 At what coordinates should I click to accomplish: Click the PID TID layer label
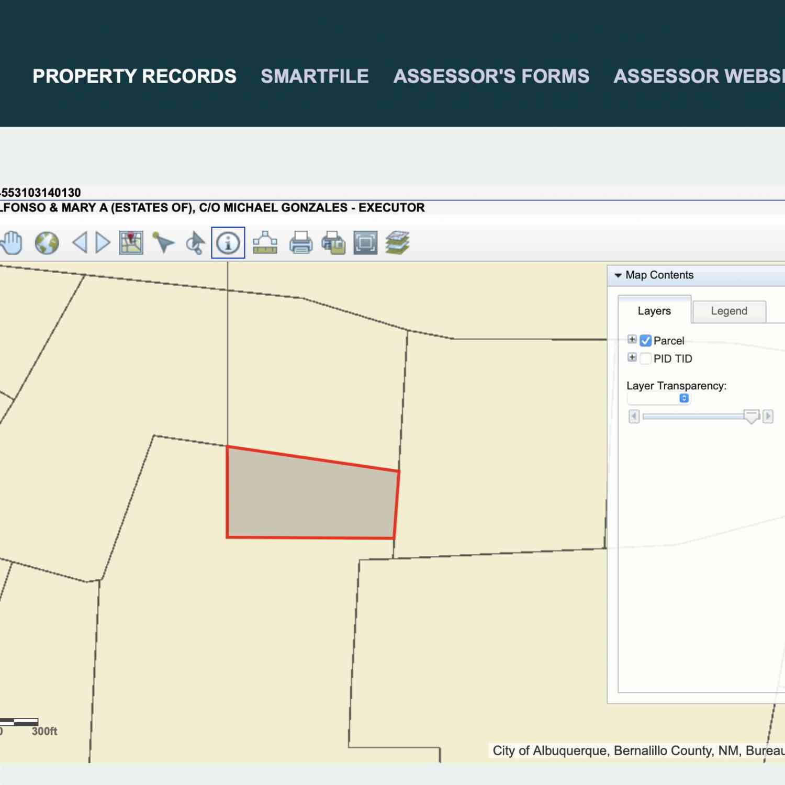click(673, 358)
